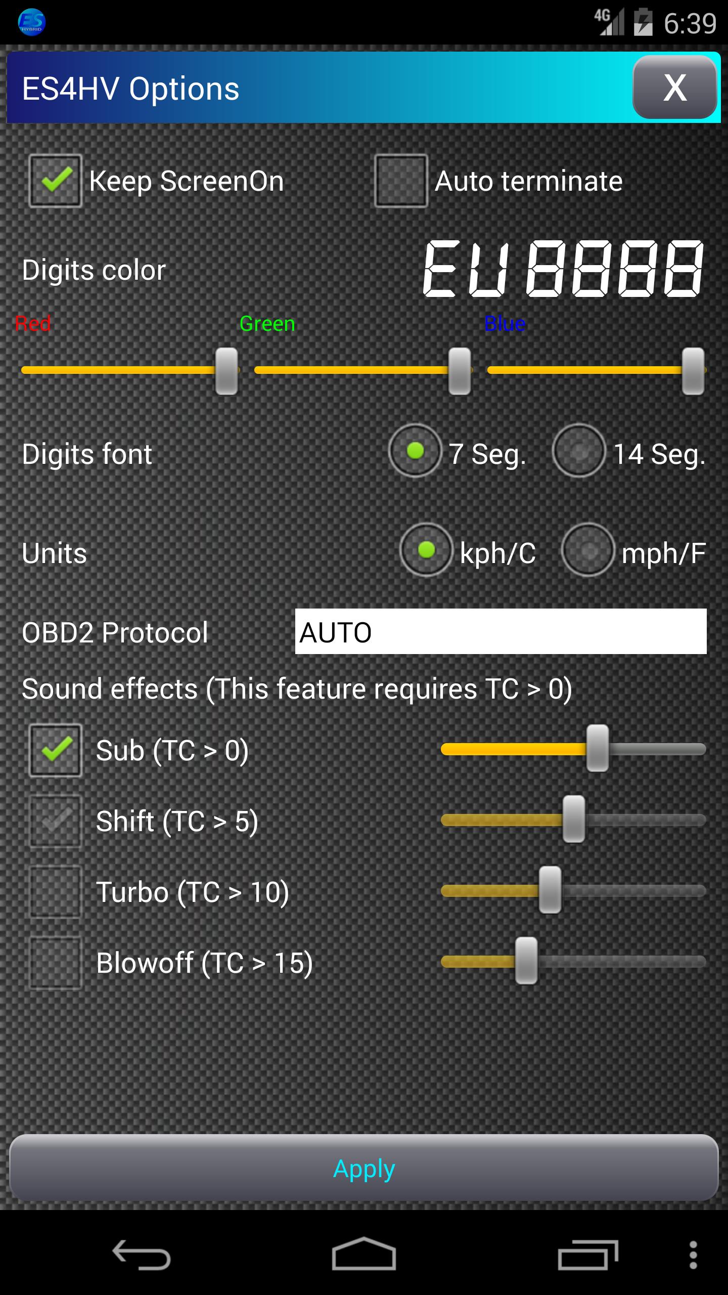
Task: Click the Red color slider handle
Action: pyautogui.click(x=226, y=371)
